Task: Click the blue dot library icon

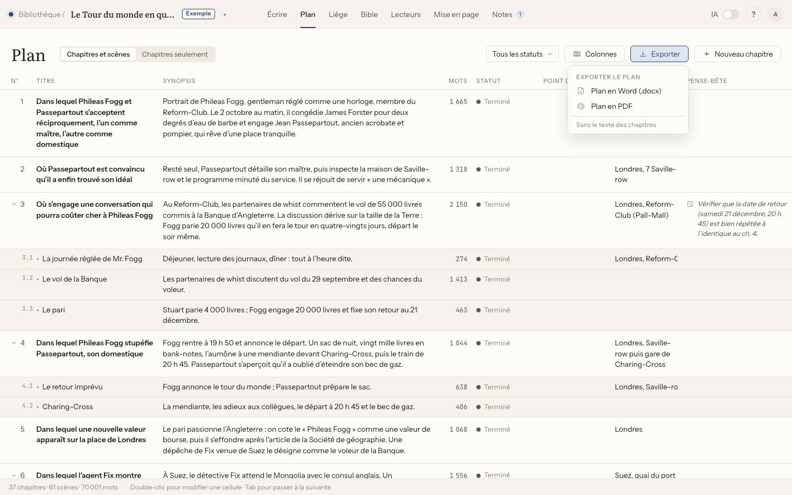Action: (11, 14)
